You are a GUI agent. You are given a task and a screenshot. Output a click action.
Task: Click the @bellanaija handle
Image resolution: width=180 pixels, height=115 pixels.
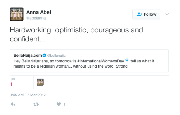[56, 56]
